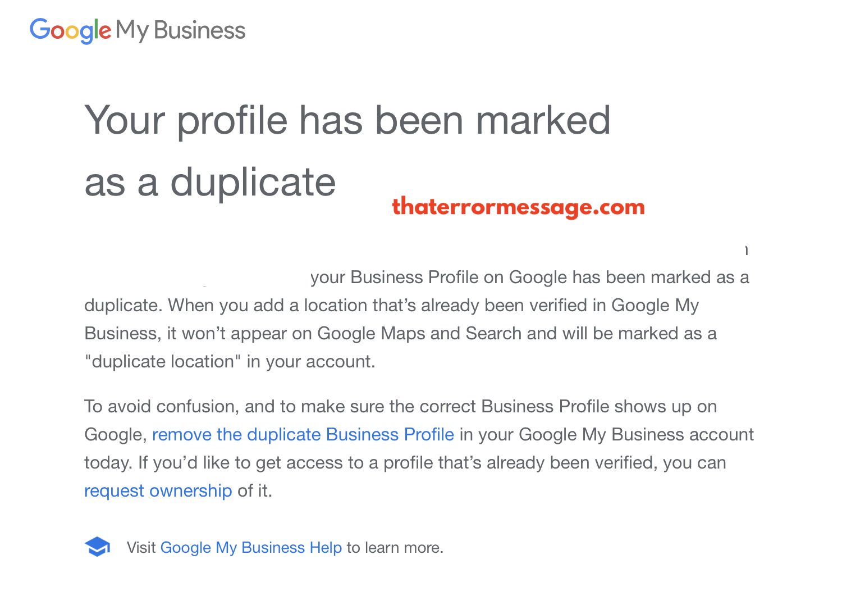Image resolution: width=851 pixels, height=591 pixels.
Task: Click the blue graduation cap help icon
Action: click(97, 547)
